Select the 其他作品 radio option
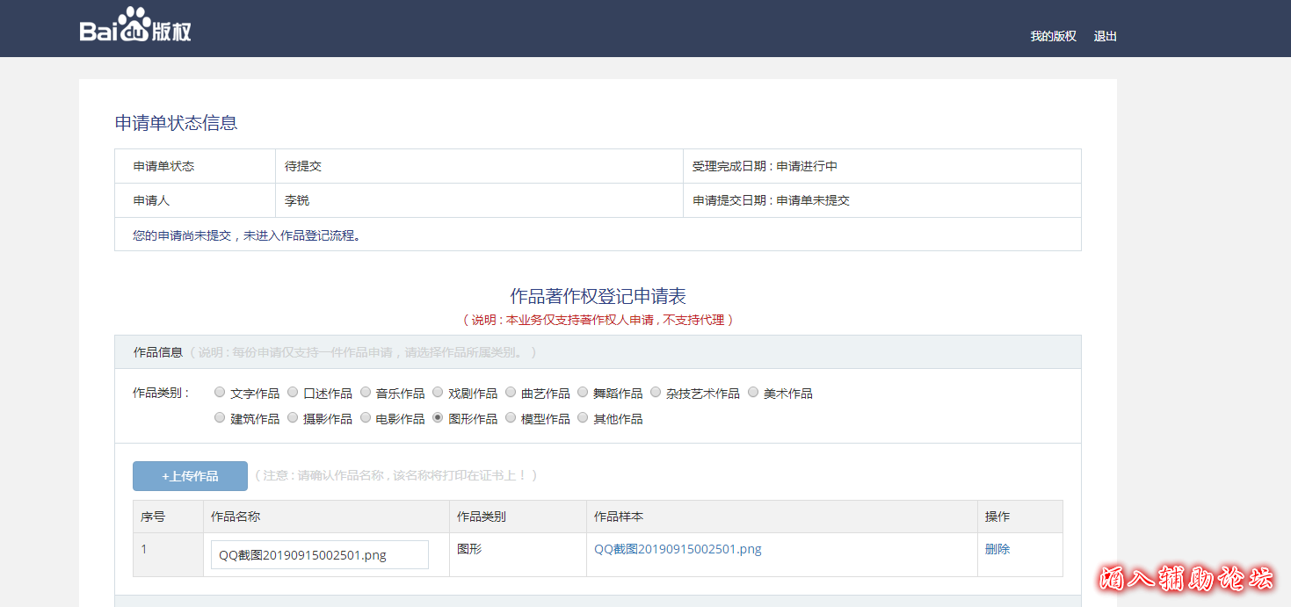This screenshot has width=1291, height=607. point(584,418)
